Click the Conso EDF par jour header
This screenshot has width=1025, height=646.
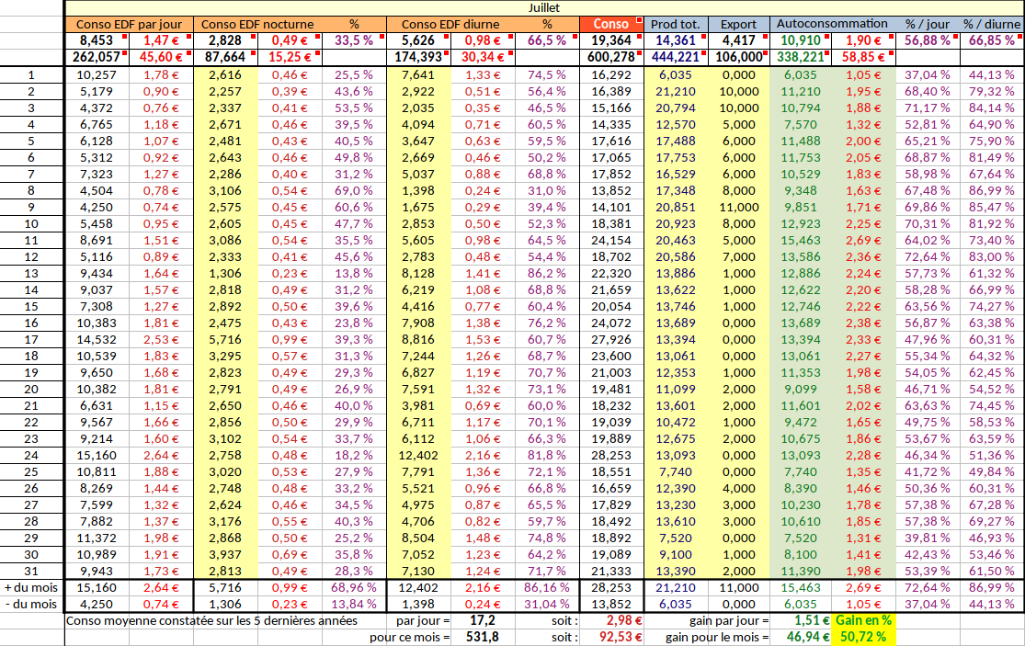coord(128,24)
